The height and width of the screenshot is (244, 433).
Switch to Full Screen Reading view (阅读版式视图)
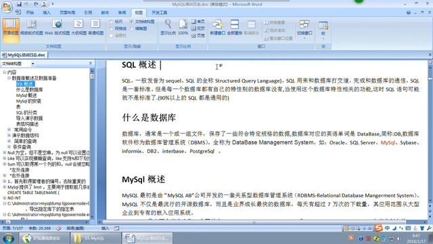tap(32, 28)
